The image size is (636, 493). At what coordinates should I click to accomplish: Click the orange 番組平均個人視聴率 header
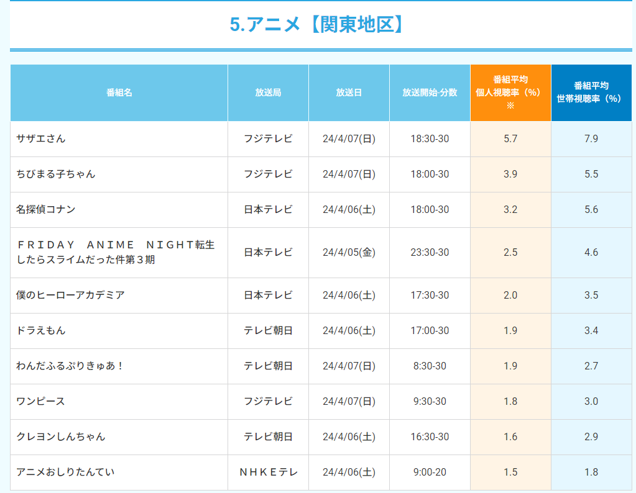(510, 93)
